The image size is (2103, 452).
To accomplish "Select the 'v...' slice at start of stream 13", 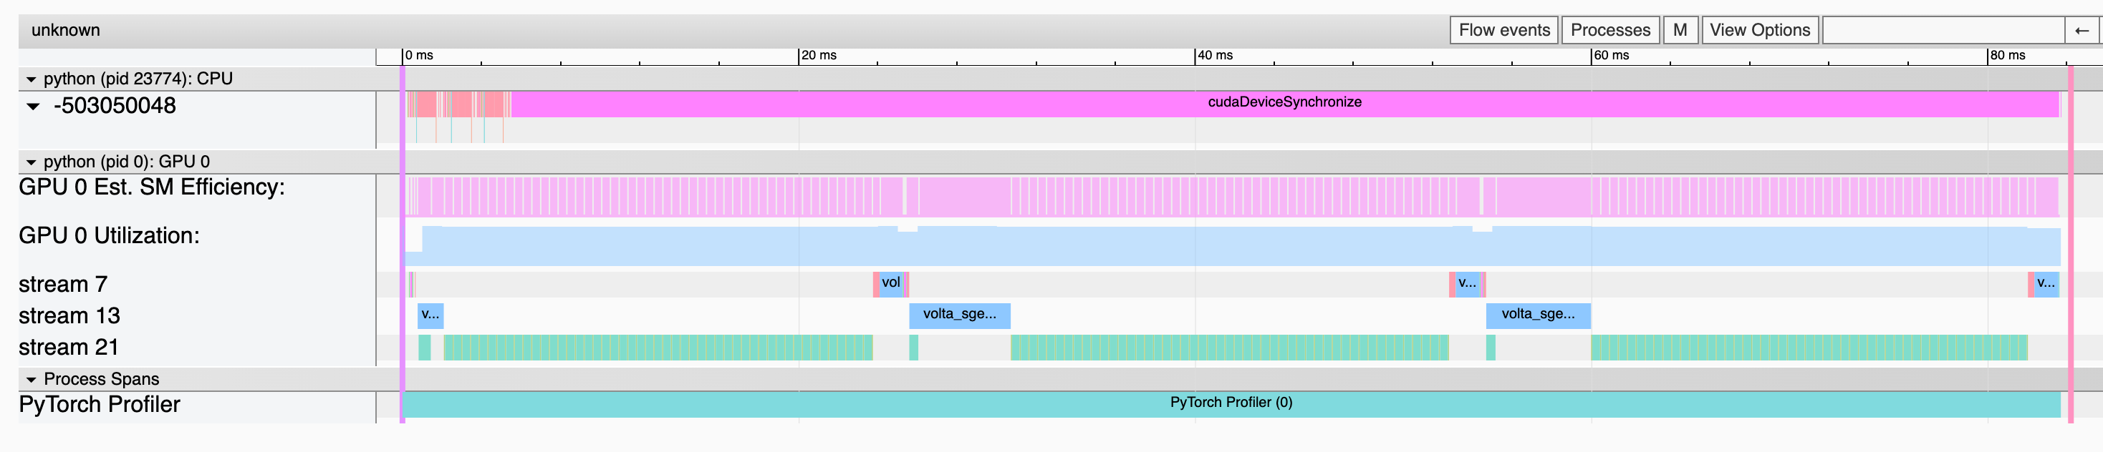I will (x=430, y=315).
